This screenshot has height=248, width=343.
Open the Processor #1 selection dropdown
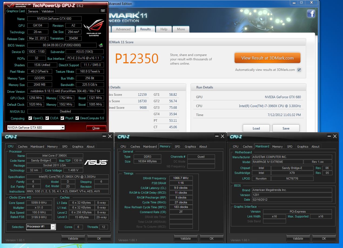(41, 227)
